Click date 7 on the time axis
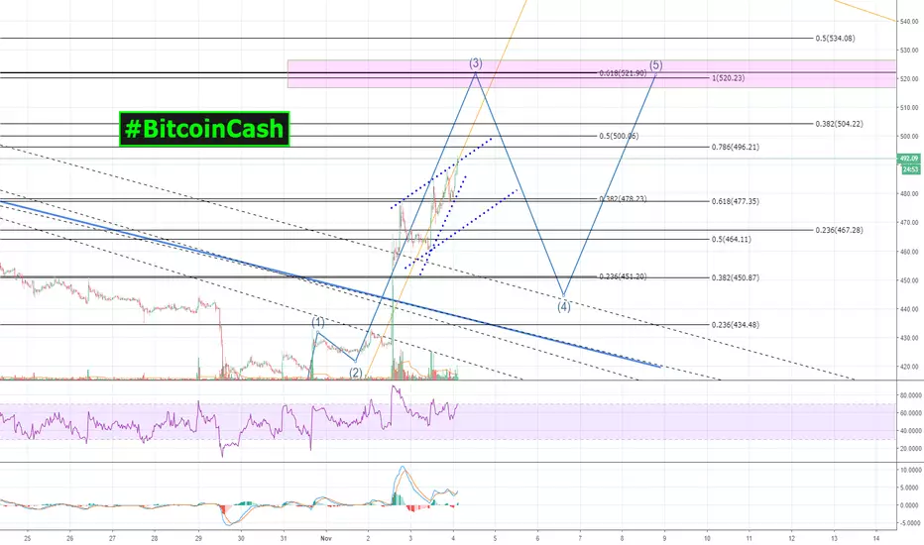The width and height of the screenshot is (924, 545). [x=580, y=538]
